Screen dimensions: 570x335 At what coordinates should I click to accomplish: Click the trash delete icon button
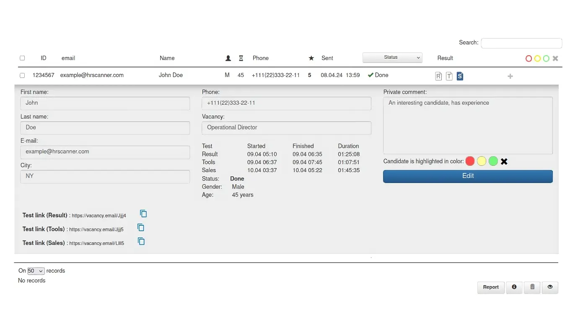click(532, 287)
